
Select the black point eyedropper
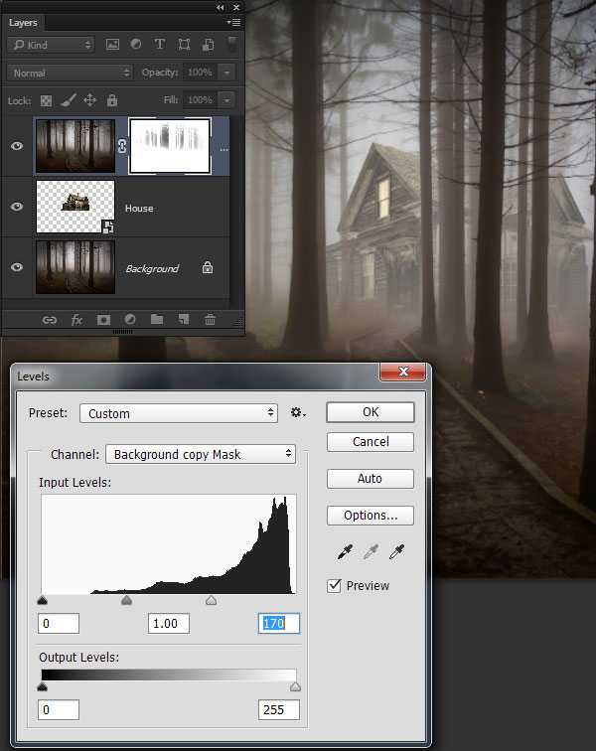[x=345, y=551]
